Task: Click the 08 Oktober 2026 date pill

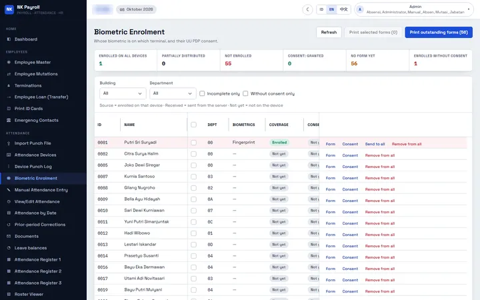Action: click(x=136, y=9)
